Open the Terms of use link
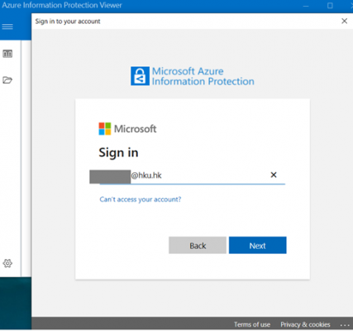The height and width of the screenshot is (331, 353). pyautogui.click(x=252, y=324)
